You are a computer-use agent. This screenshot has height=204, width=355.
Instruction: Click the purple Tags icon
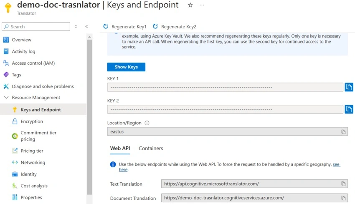(6, 74)
